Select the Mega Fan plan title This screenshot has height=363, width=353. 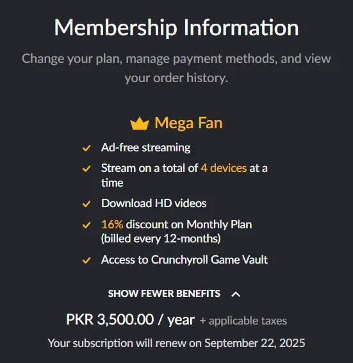(188, 123)
